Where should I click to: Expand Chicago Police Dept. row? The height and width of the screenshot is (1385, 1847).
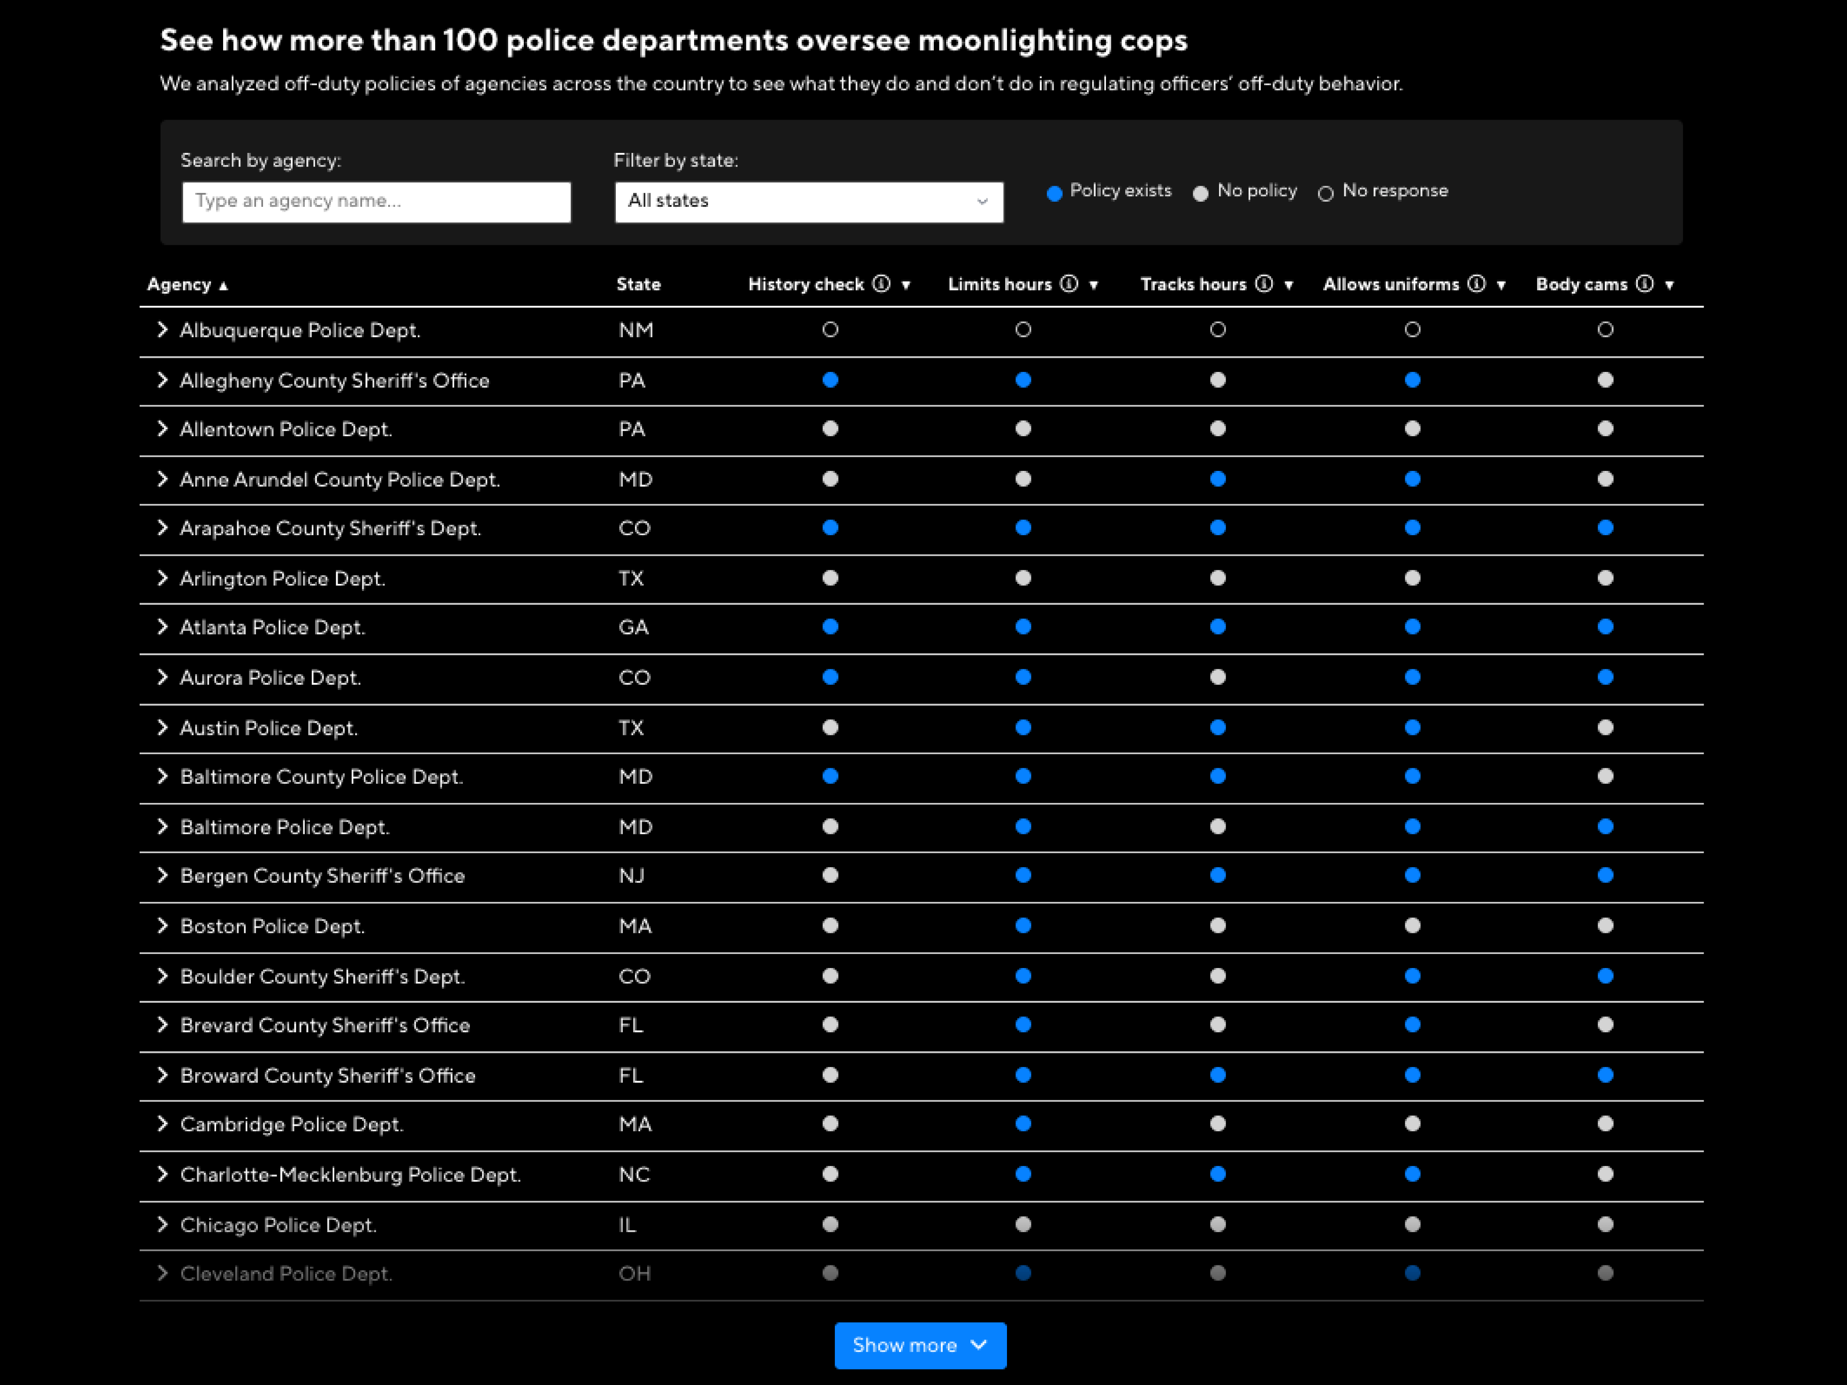click(x=163, y=1224)
